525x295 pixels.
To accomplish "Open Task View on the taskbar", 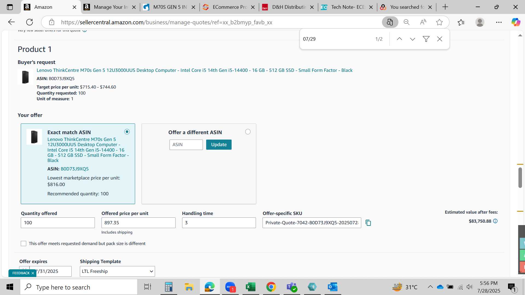I will pos(148,287).
